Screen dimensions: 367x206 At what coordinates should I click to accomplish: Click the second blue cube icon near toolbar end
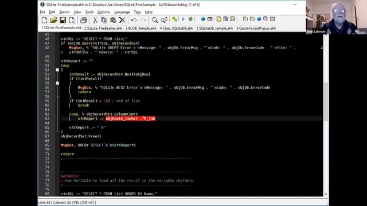[259, 19]
